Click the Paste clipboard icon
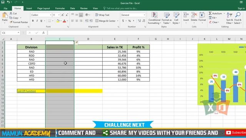 [x=5, y=15]
